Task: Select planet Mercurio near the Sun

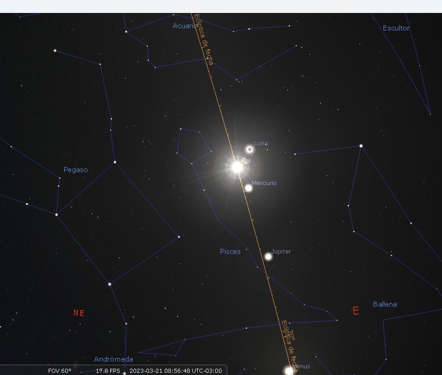Action: point(248,188)
